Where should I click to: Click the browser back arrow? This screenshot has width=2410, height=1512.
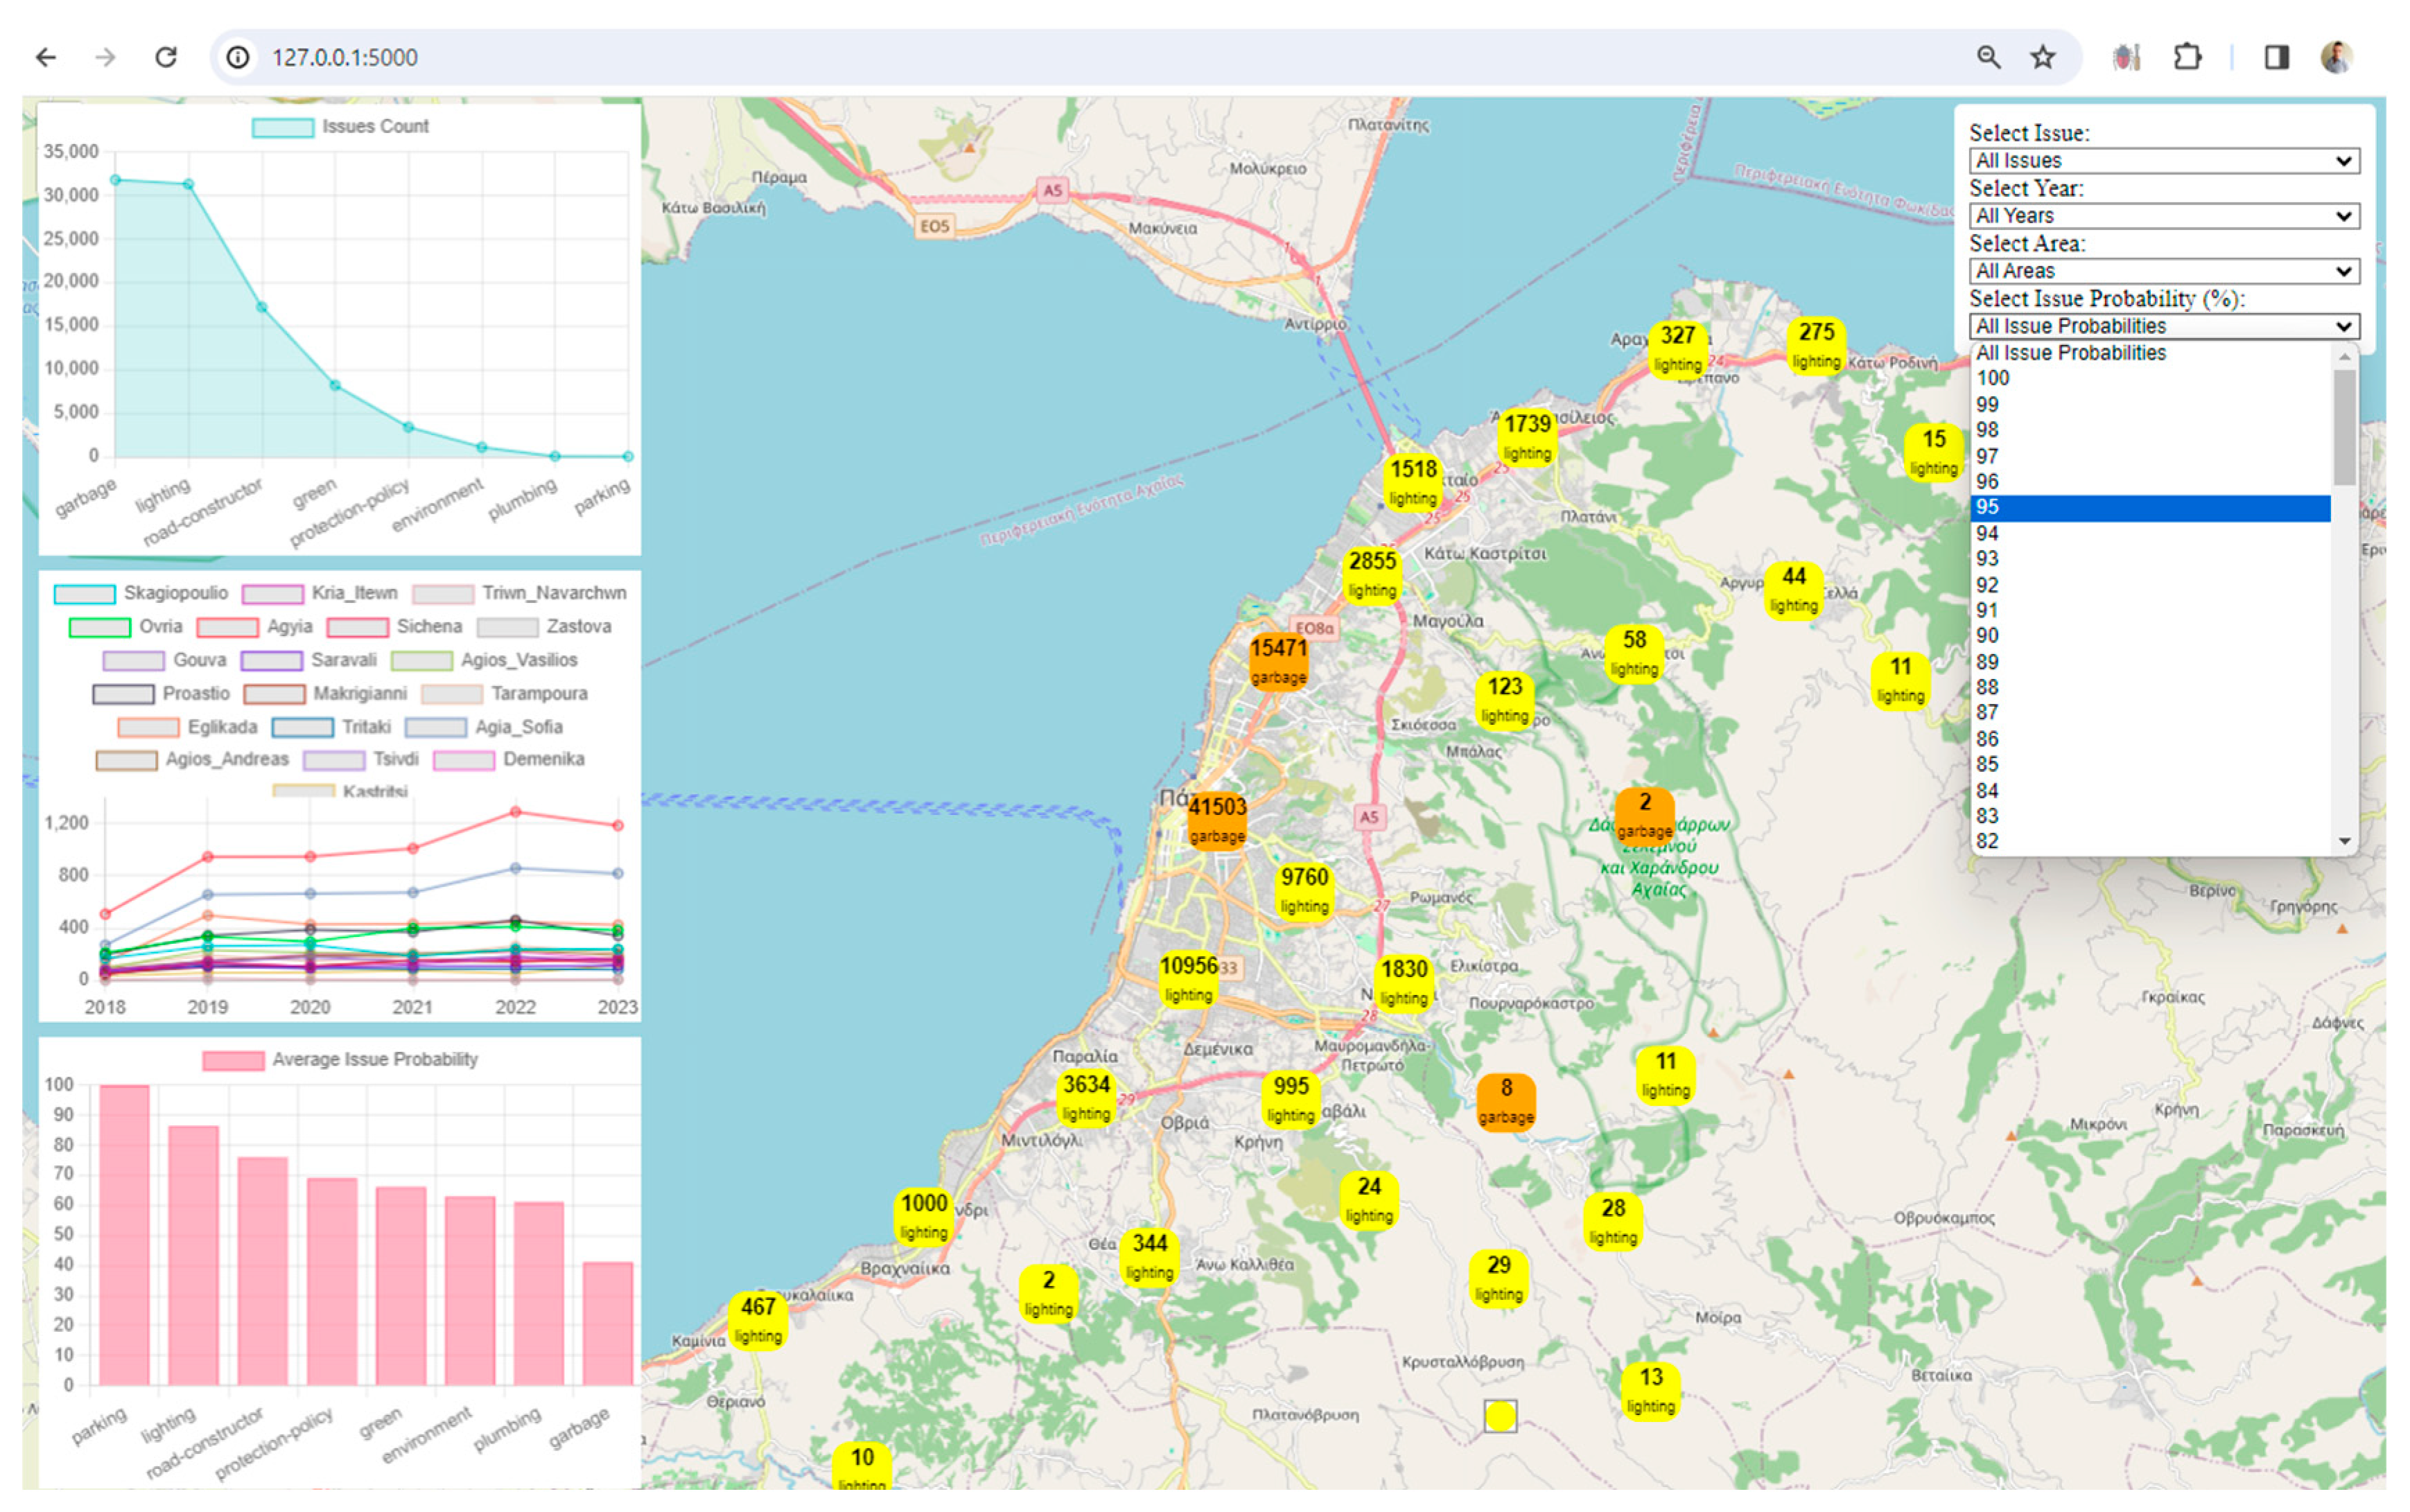pyautogui.click(x=46, y=57)
